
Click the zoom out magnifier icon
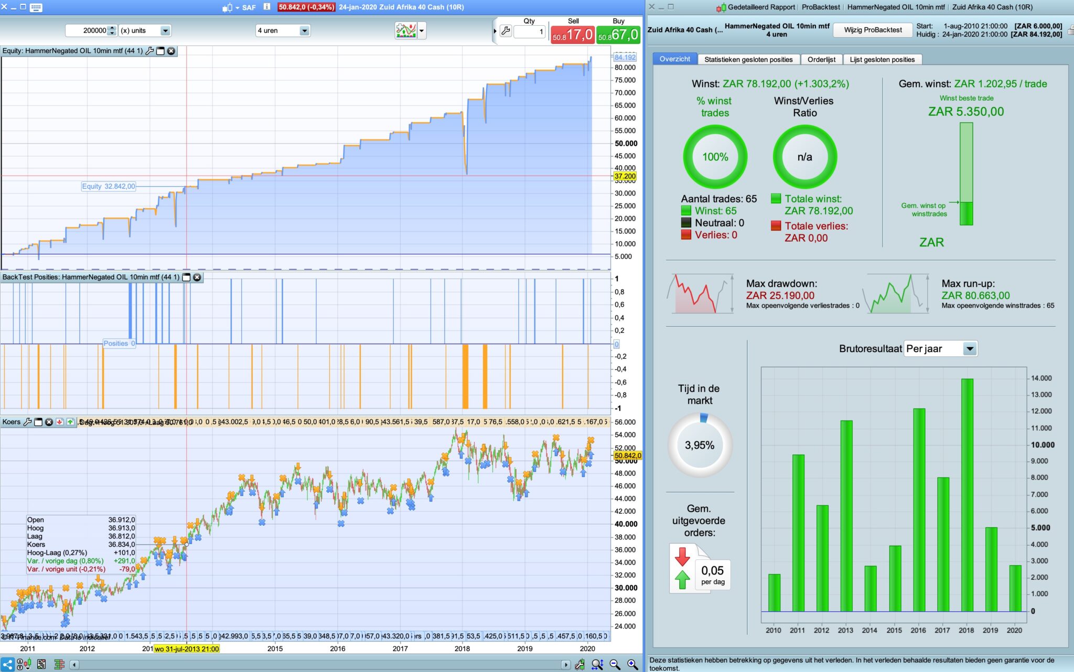[x=615, y=665]
